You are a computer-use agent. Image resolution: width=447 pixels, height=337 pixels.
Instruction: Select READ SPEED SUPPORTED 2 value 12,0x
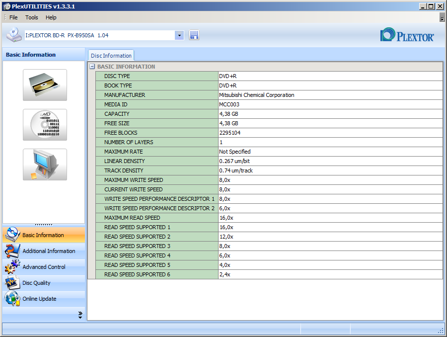[x=226, y=237]
